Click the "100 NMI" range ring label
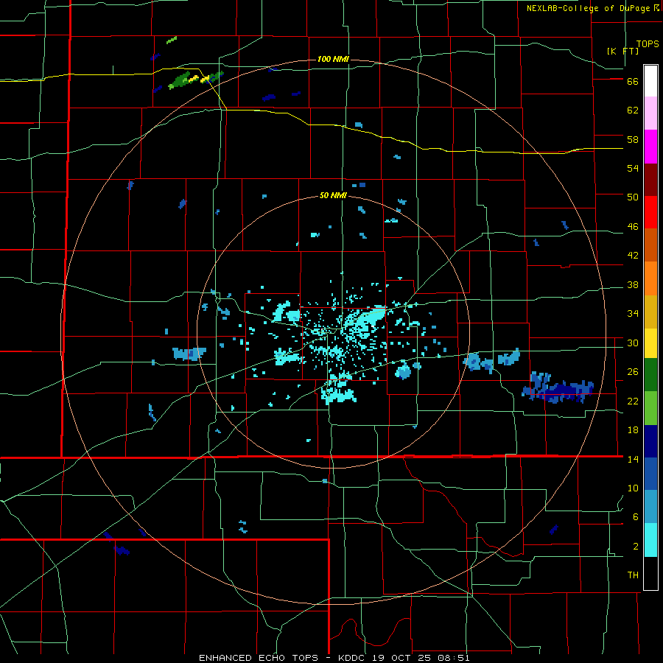Image resolution: width=663 pixels, height=663 pixels. pos(333,59)
